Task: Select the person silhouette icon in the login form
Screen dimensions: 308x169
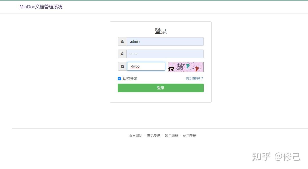Action: 122,41
